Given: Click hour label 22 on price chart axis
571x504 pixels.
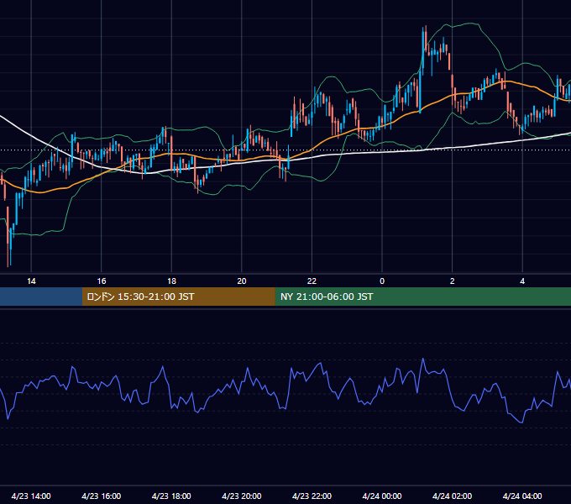Looking at the screenshot, I should coord(312,281).
